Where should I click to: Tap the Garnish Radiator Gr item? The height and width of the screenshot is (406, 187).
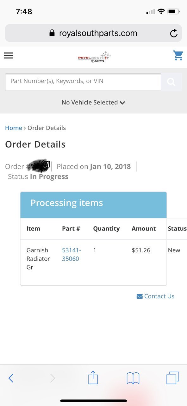(x=38, y=259)
